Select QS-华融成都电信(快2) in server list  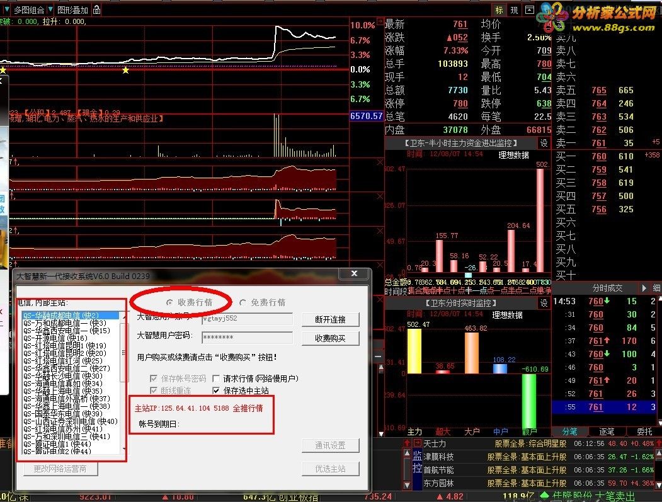click(x=71, y=316)
